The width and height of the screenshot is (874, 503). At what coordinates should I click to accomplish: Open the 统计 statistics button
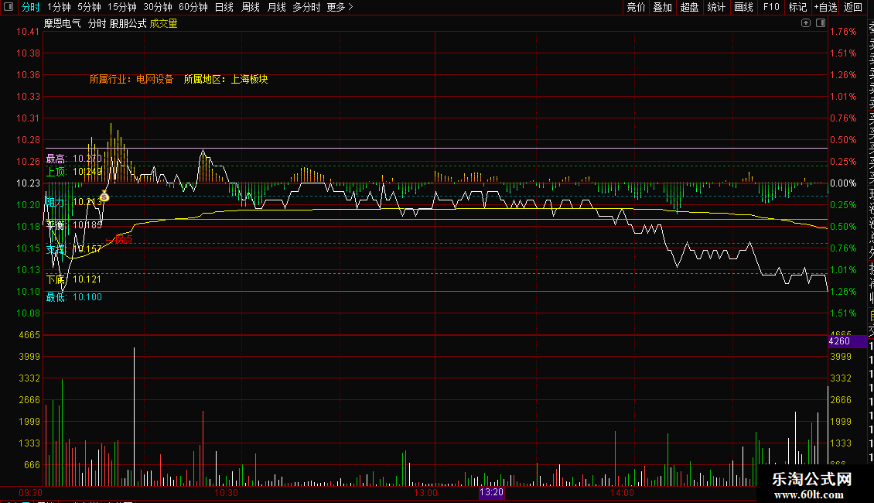point(716,7)
